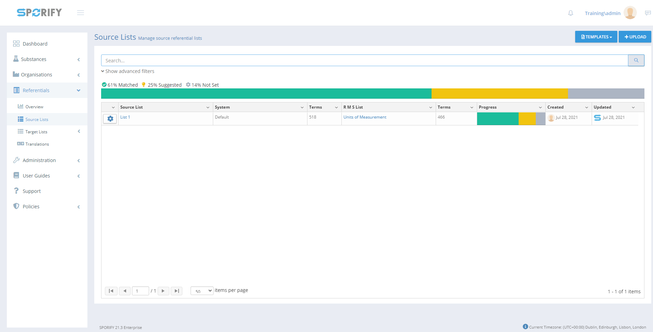Toggle the hamburger sidebar menu
This screenshot has width=653, height=332.
[81, 13]
